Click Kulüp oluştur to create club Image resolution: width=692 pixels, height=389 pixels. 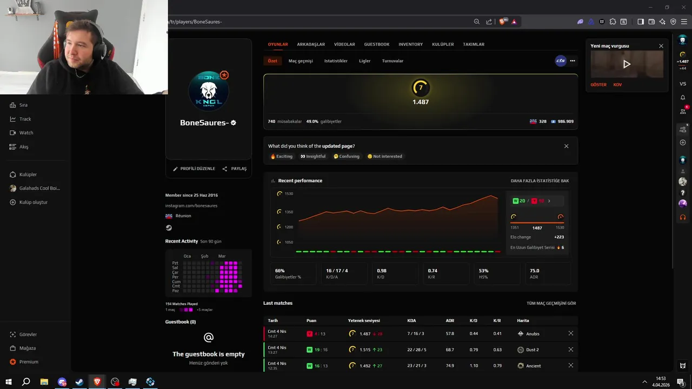pyautogui.click(x=29, y=202)
